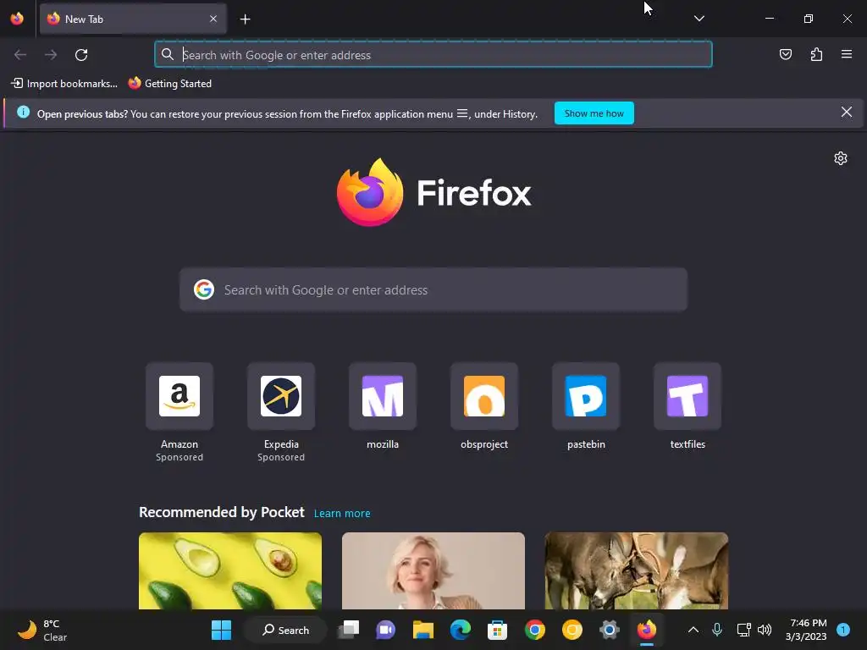Open the new tab personalize gear icon
The width and height of the screenshot is (867, 650).
point(841,158)
